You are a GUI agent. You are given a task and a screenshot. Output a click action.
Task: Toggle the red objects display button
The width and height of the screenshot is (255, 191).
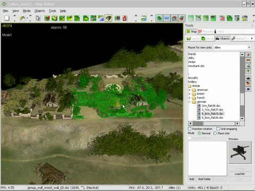(x=182, y=18)
